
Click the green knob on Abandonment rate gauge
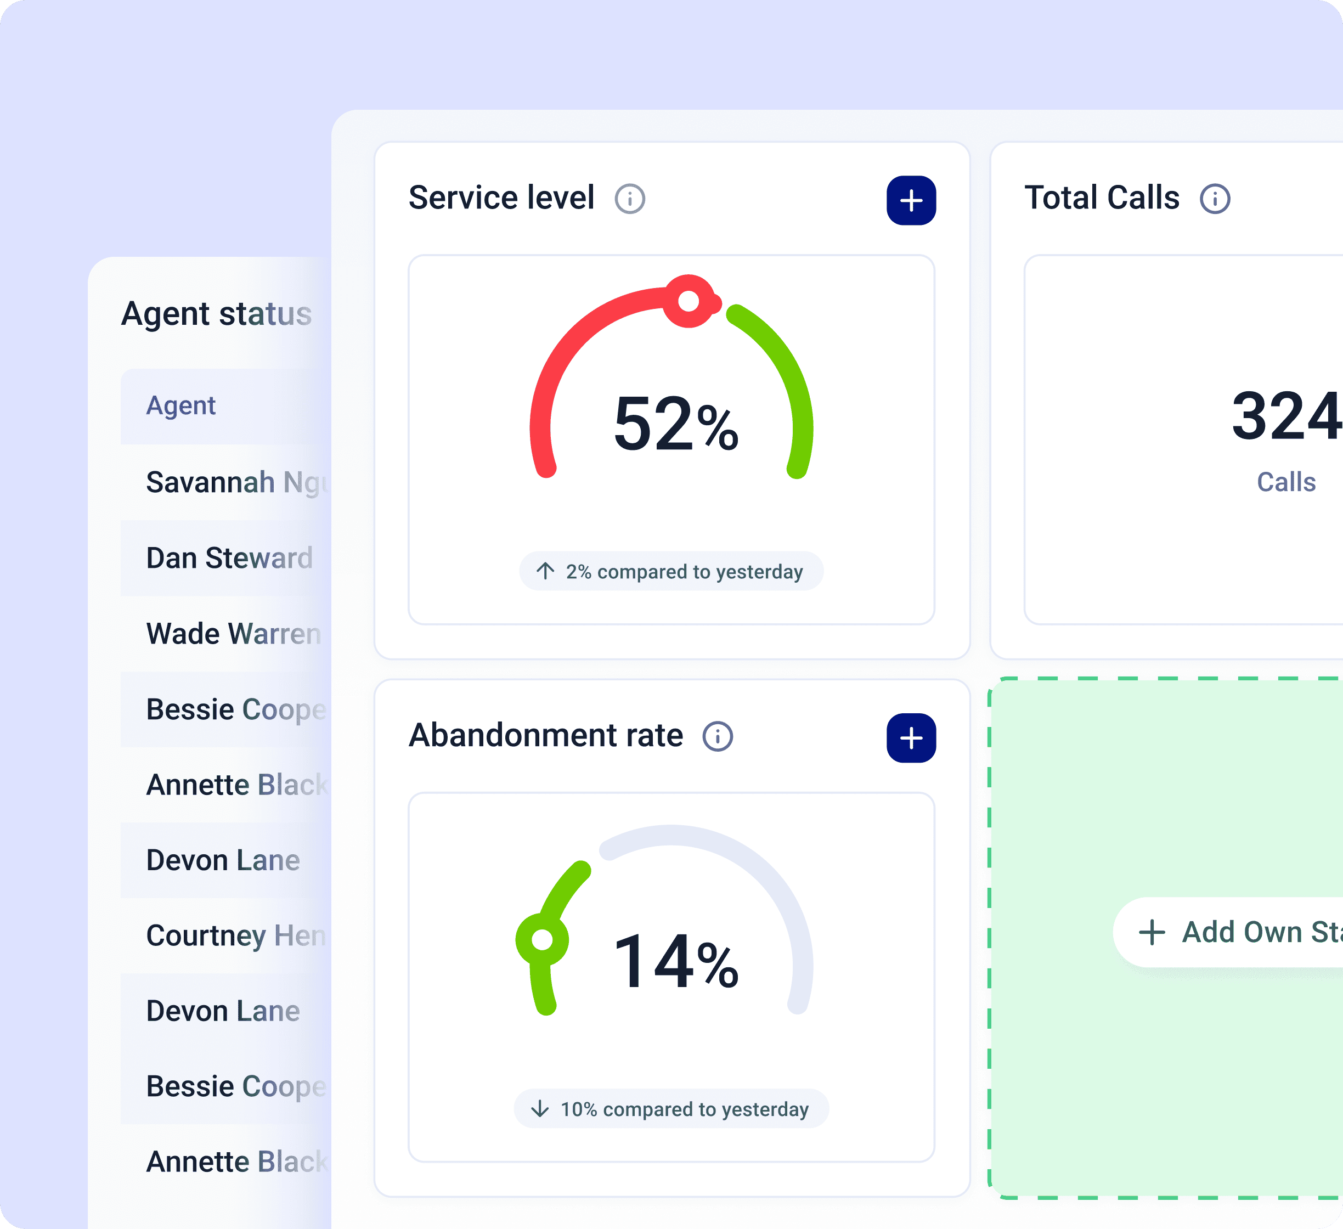pyautogui.click(x=542, y=939)
